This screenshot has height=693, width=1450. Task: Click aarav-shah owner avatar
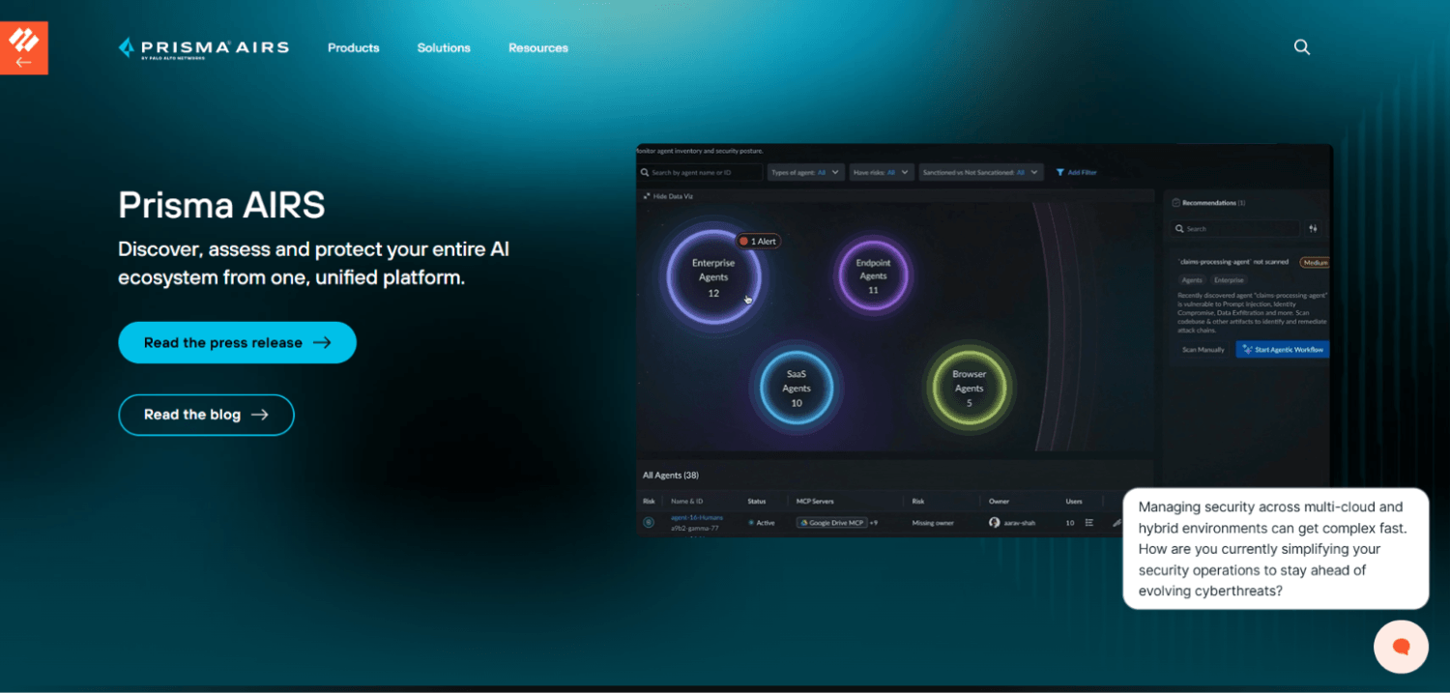pyautogui.click(x=994, y=523)
